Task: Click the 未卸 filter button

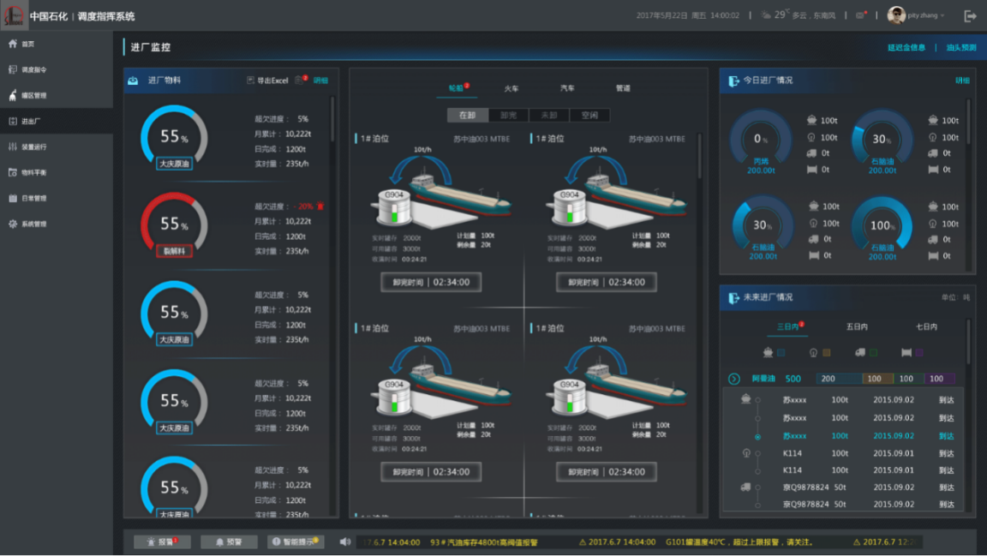Action: pyautogui.click(x=549, y=115)
